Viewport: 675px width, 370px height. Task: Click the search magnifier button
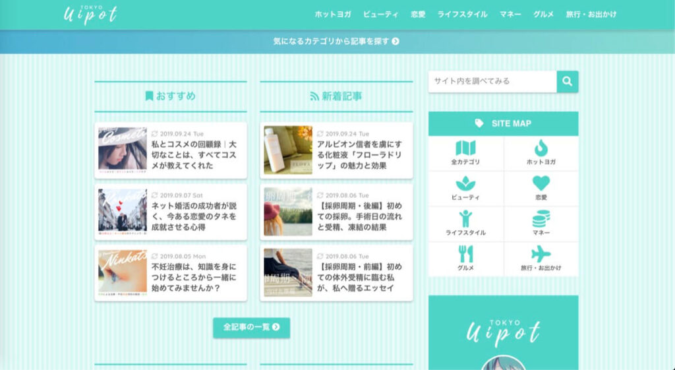[568, 81]
